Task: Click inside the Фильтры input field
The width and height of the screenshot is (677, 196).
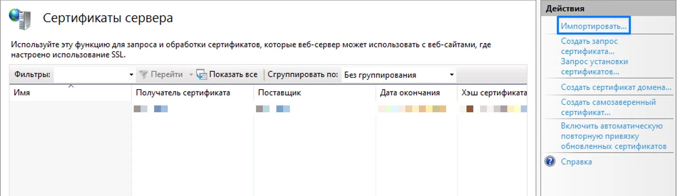Action: 92,74
